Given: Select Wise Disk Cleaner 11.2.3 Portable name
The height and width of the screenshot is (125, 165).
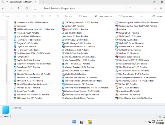Looking at the screenshot, I should tap(133, 67).
